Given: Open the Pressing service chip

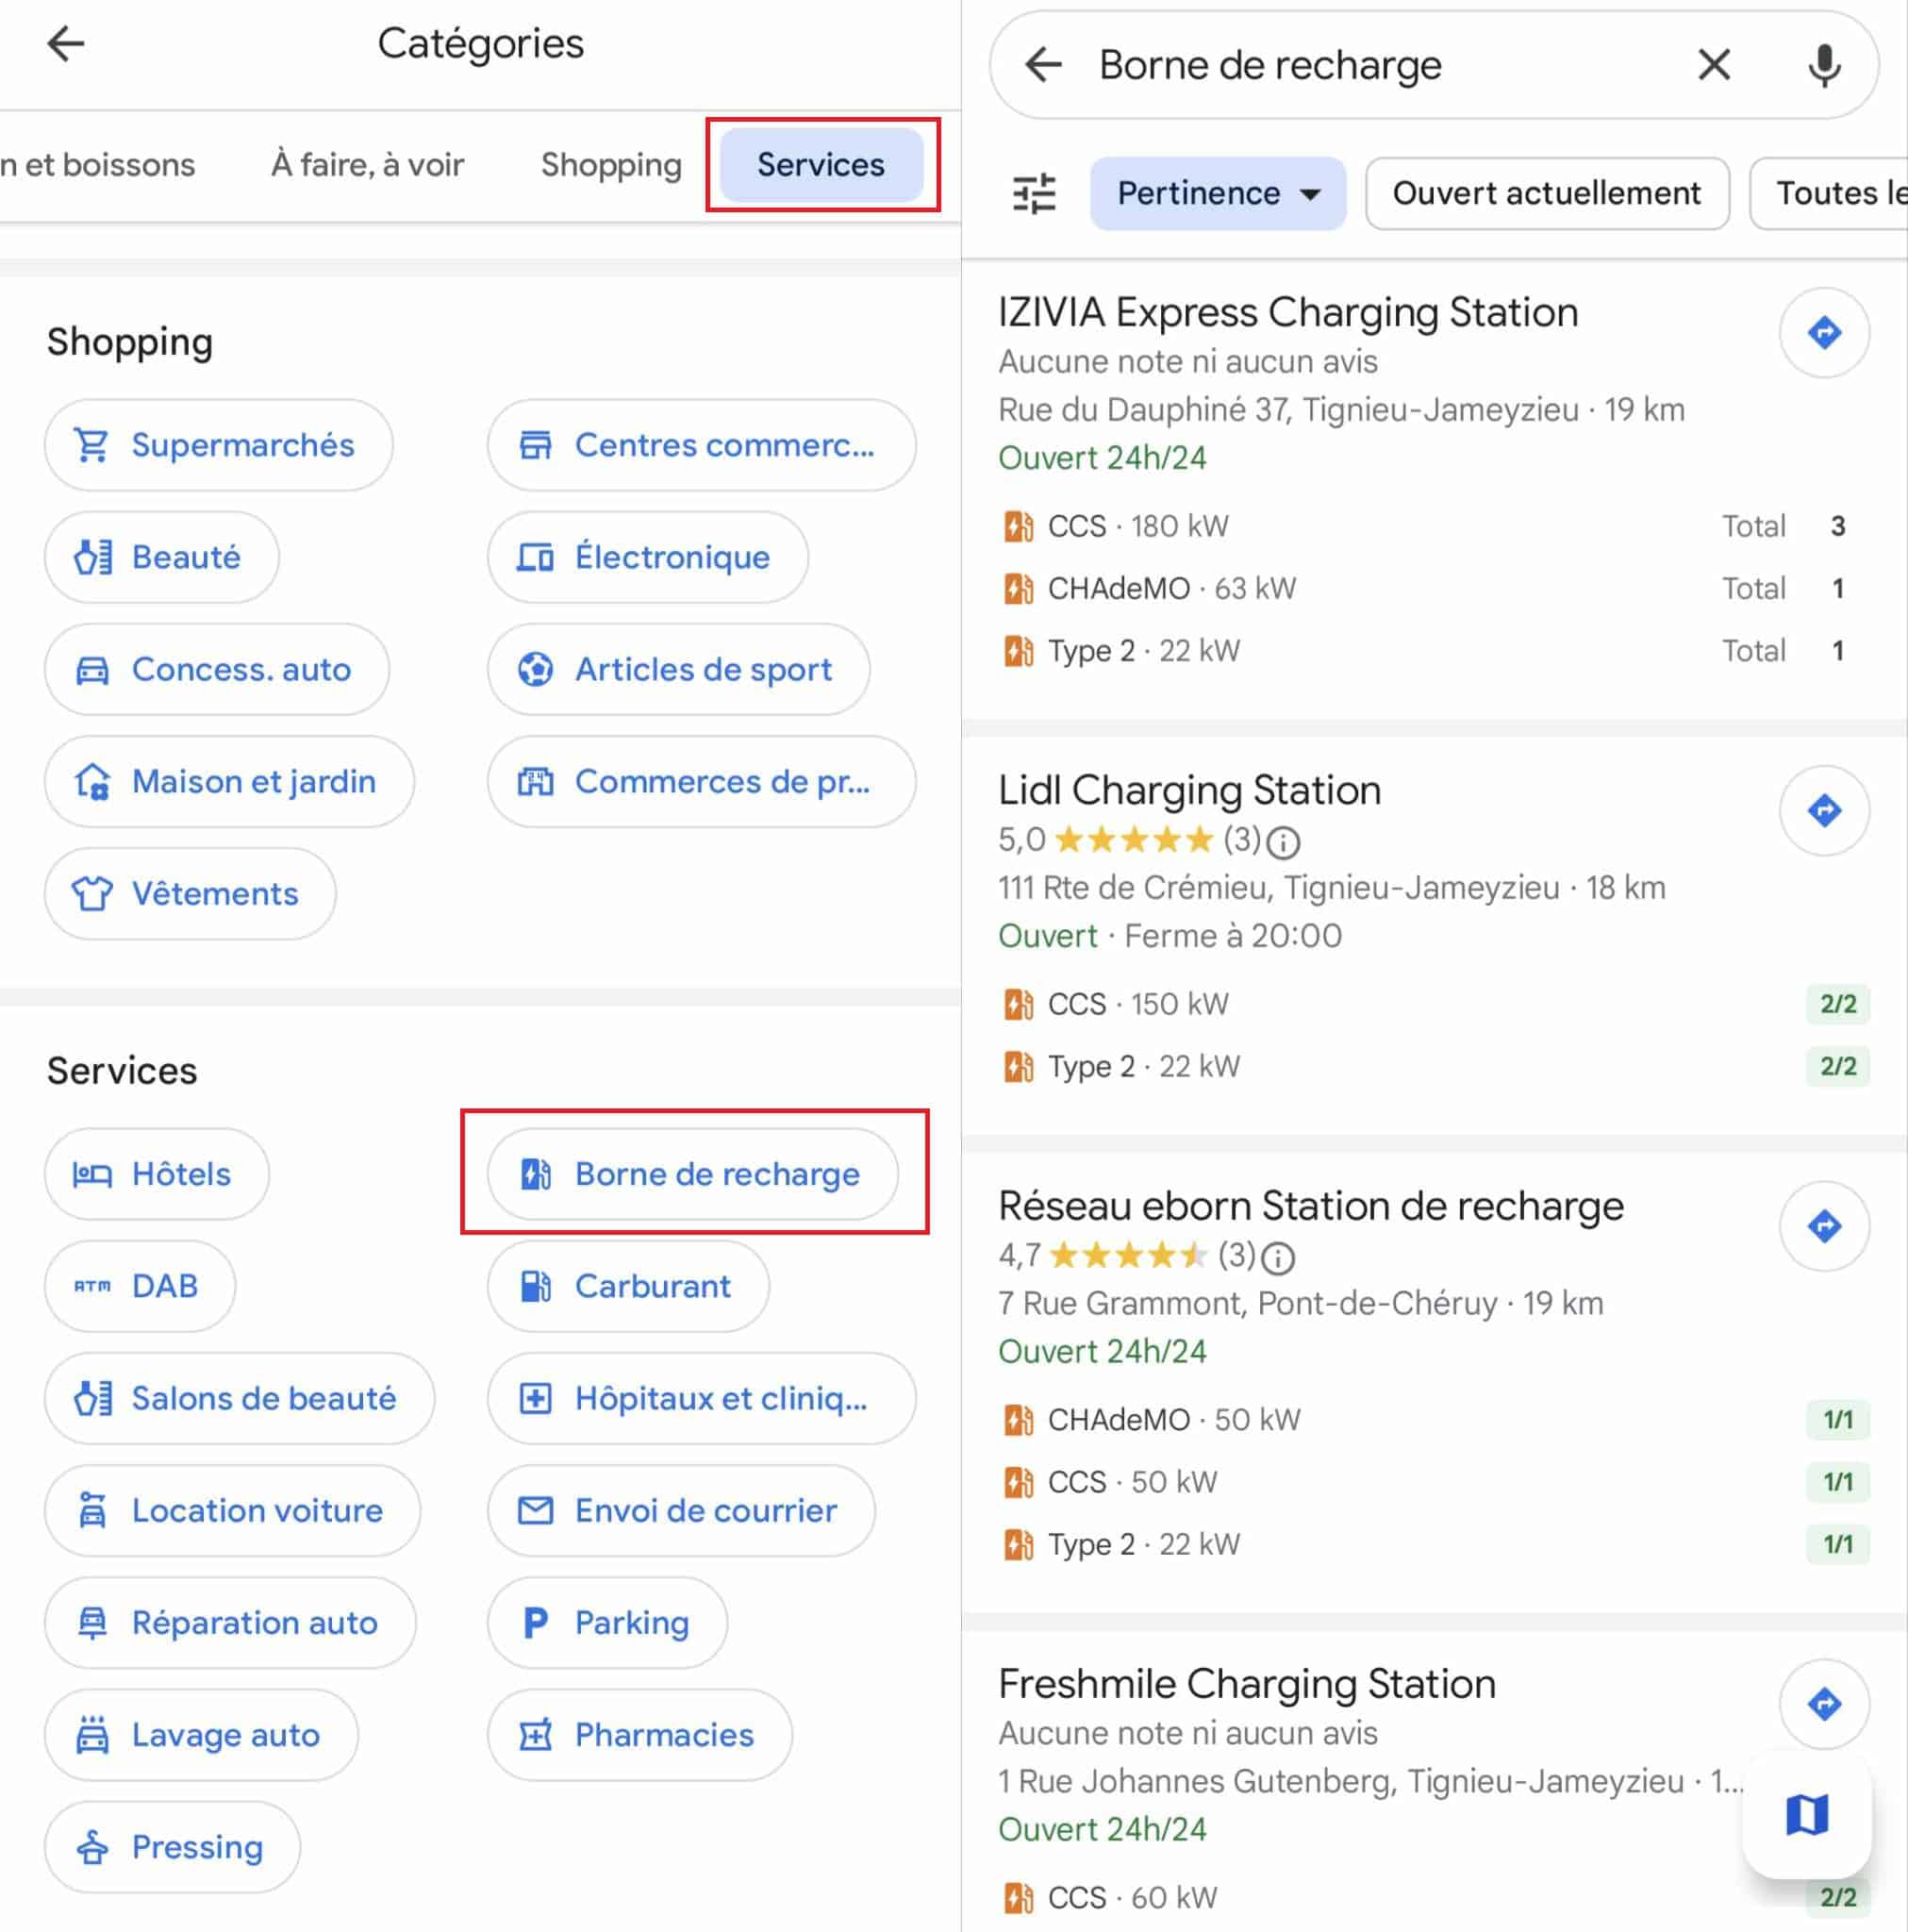Looking at the screenshot, I should point(172,1846).
